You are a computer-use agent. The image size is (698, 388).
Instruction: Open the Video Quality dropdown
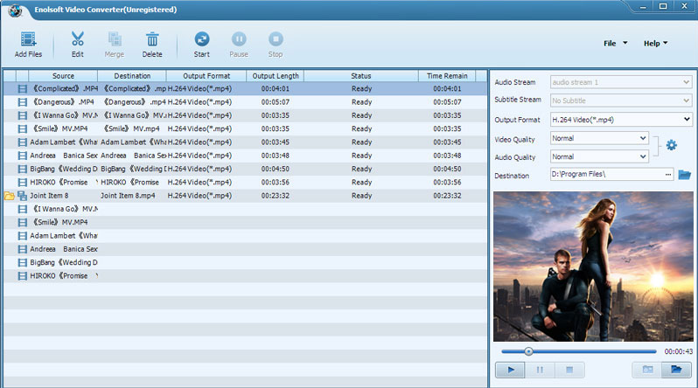click(643, 138)
